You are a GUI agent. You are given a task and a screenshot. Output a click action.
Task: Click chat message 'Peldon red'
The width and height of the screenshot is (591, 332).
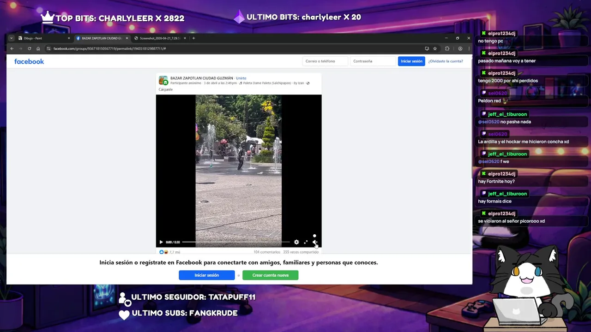[x=489, y=101]
